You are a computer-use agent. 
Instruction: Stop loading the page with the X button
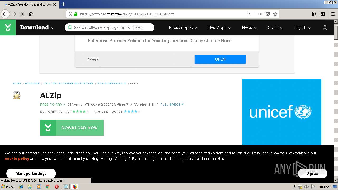point(22,14)
